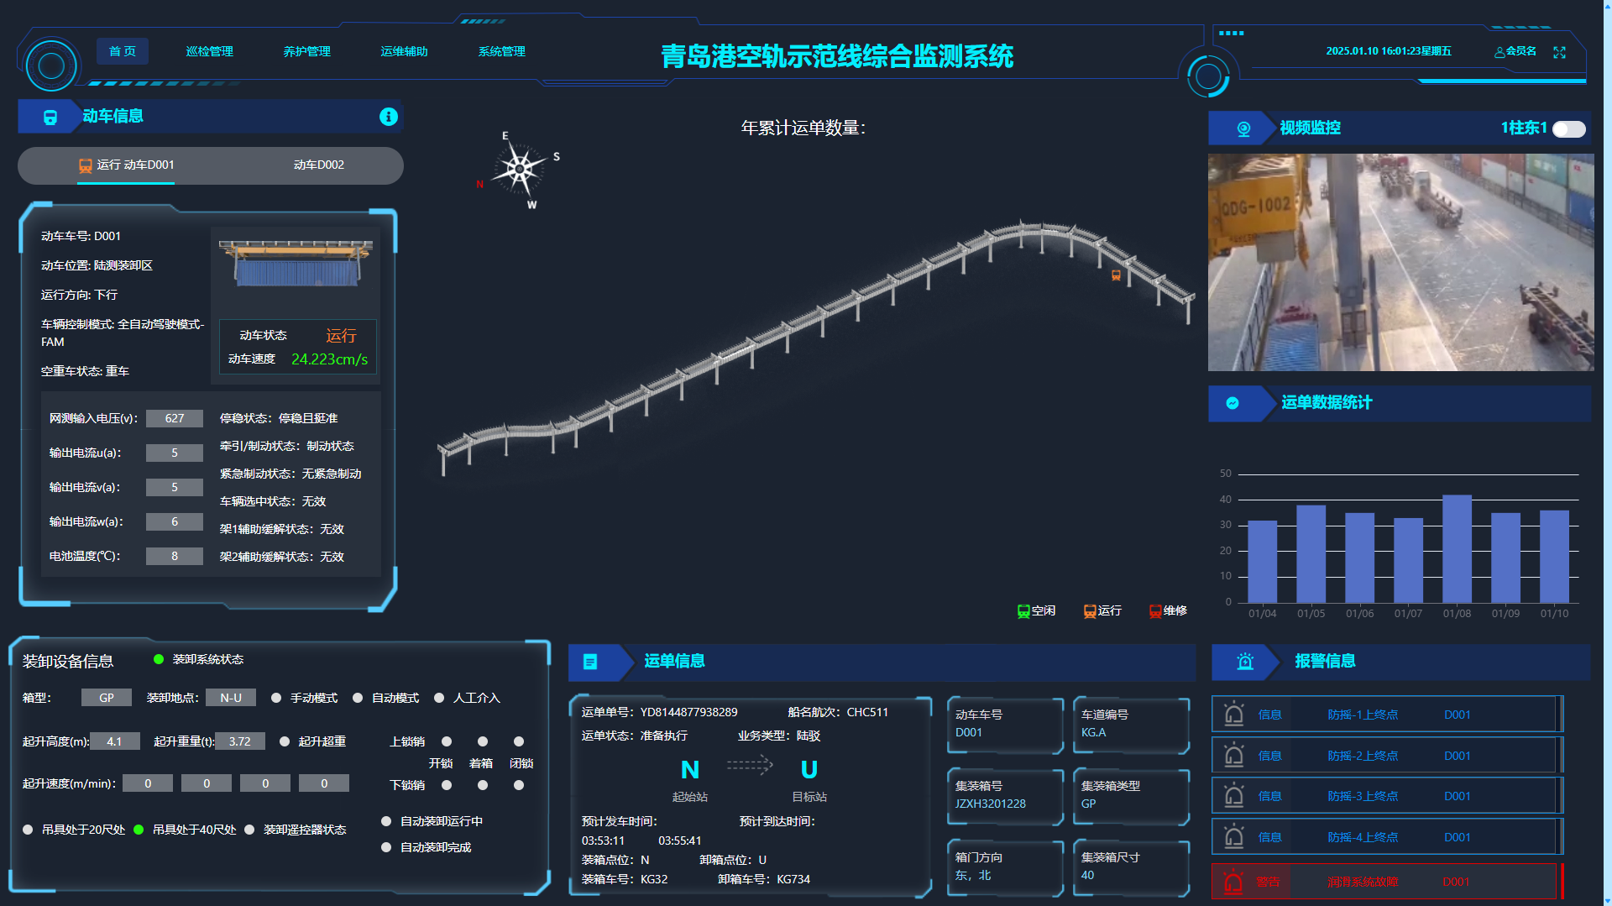
Task: Select the 手动模式 radio button
Action: (x=276, y=698)
